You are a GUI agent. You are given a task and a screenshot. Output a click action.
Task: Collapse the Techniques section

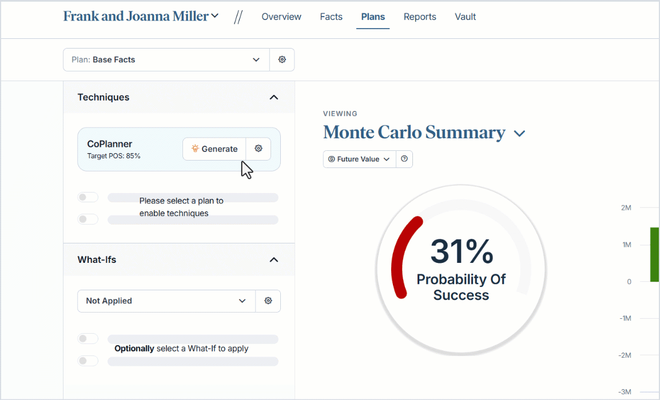click(x=274, y=97)
